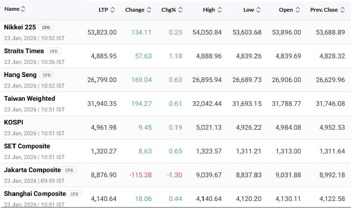
Task: Open the Taiwan Weighted index link
Action: pyautogui.click(x=29, y=98)
